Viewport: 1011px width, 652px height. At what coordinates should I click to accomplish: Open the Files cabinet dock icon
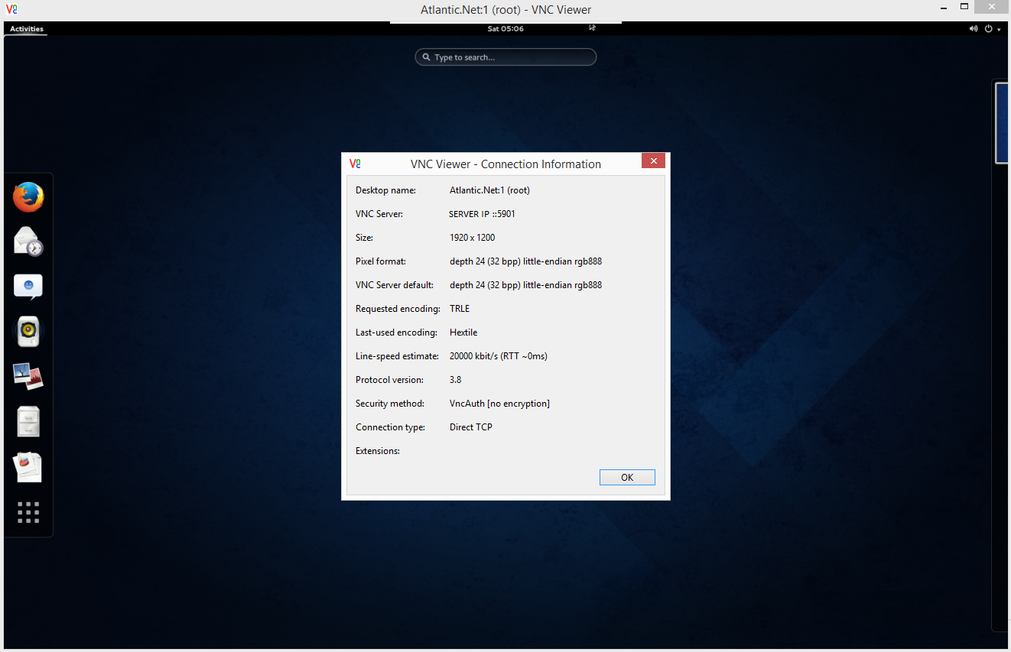[x=28, y=421]
